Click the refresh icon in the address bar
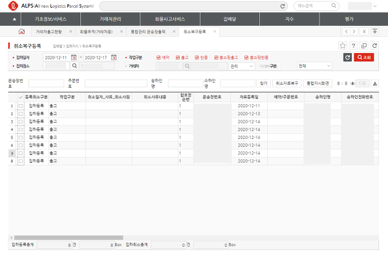 click(283, 6)
